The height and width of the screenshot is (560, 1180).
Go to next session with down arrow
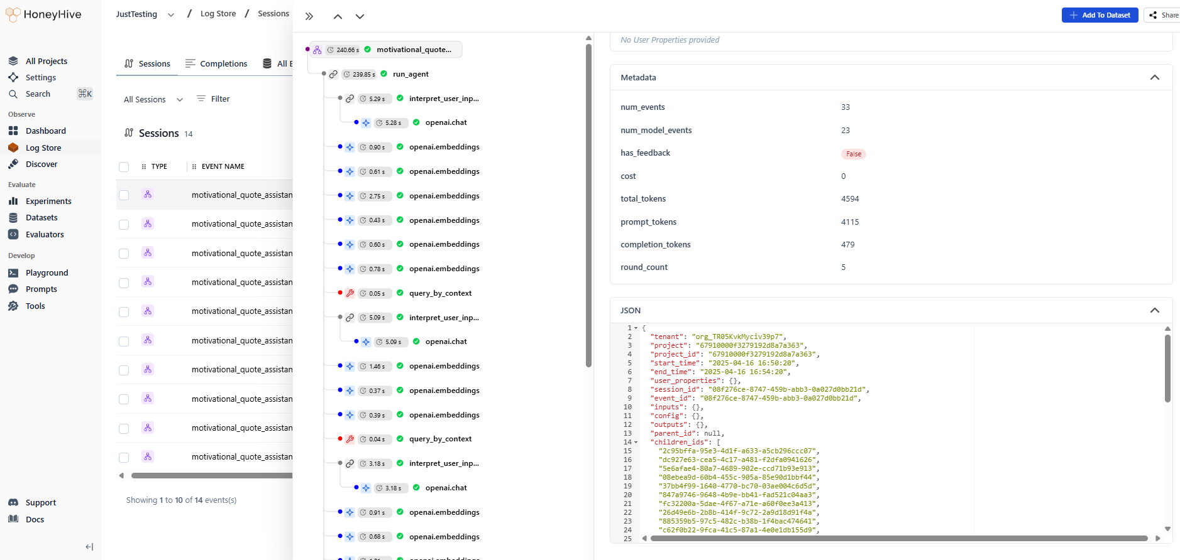point(360,16)
